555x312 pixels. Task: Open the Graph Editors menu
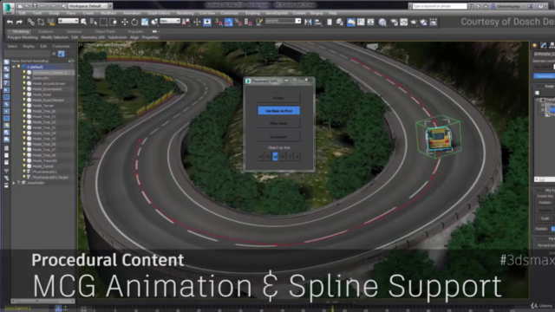(x=159, y=13)
